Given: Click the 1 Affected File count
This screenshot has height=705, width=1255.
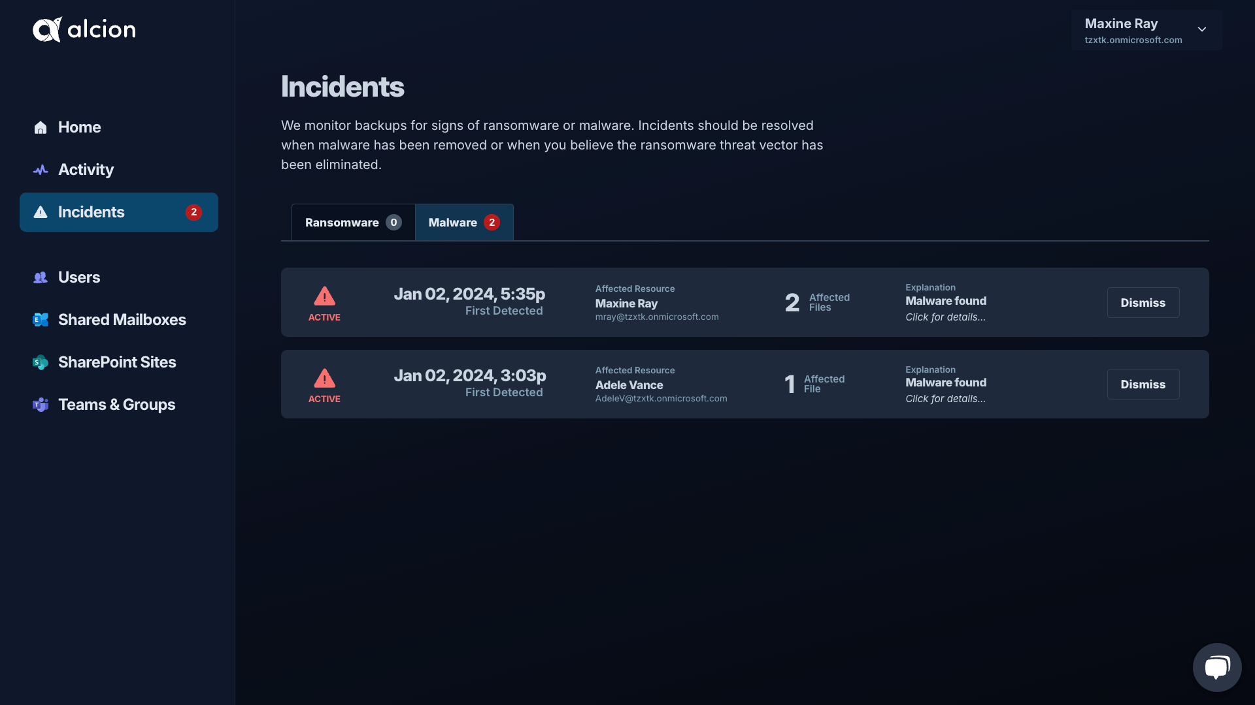Looking at the screenshot, I should 814,384.
